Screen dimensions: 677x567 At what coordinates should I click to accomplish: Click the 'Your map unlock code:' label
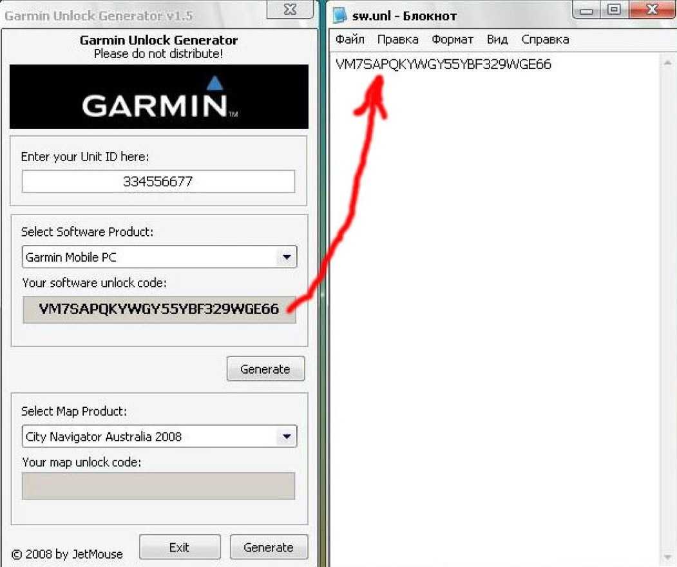click(82, 462)
